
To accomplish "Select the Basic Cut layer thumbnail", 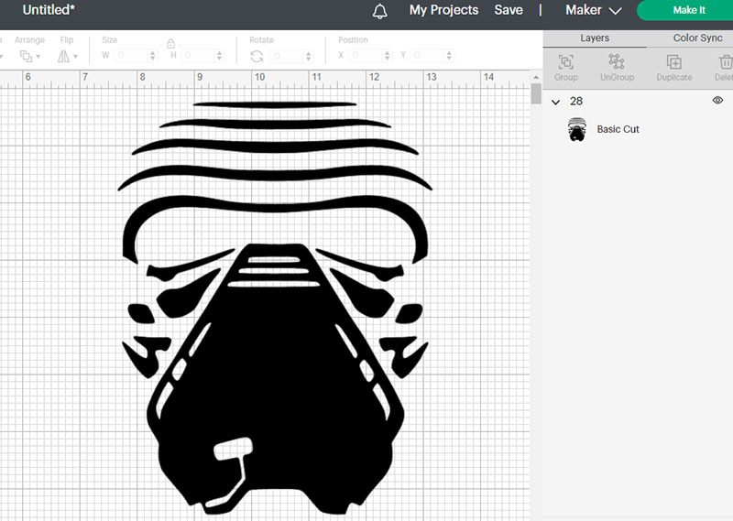I will click(x=577, y=129).
